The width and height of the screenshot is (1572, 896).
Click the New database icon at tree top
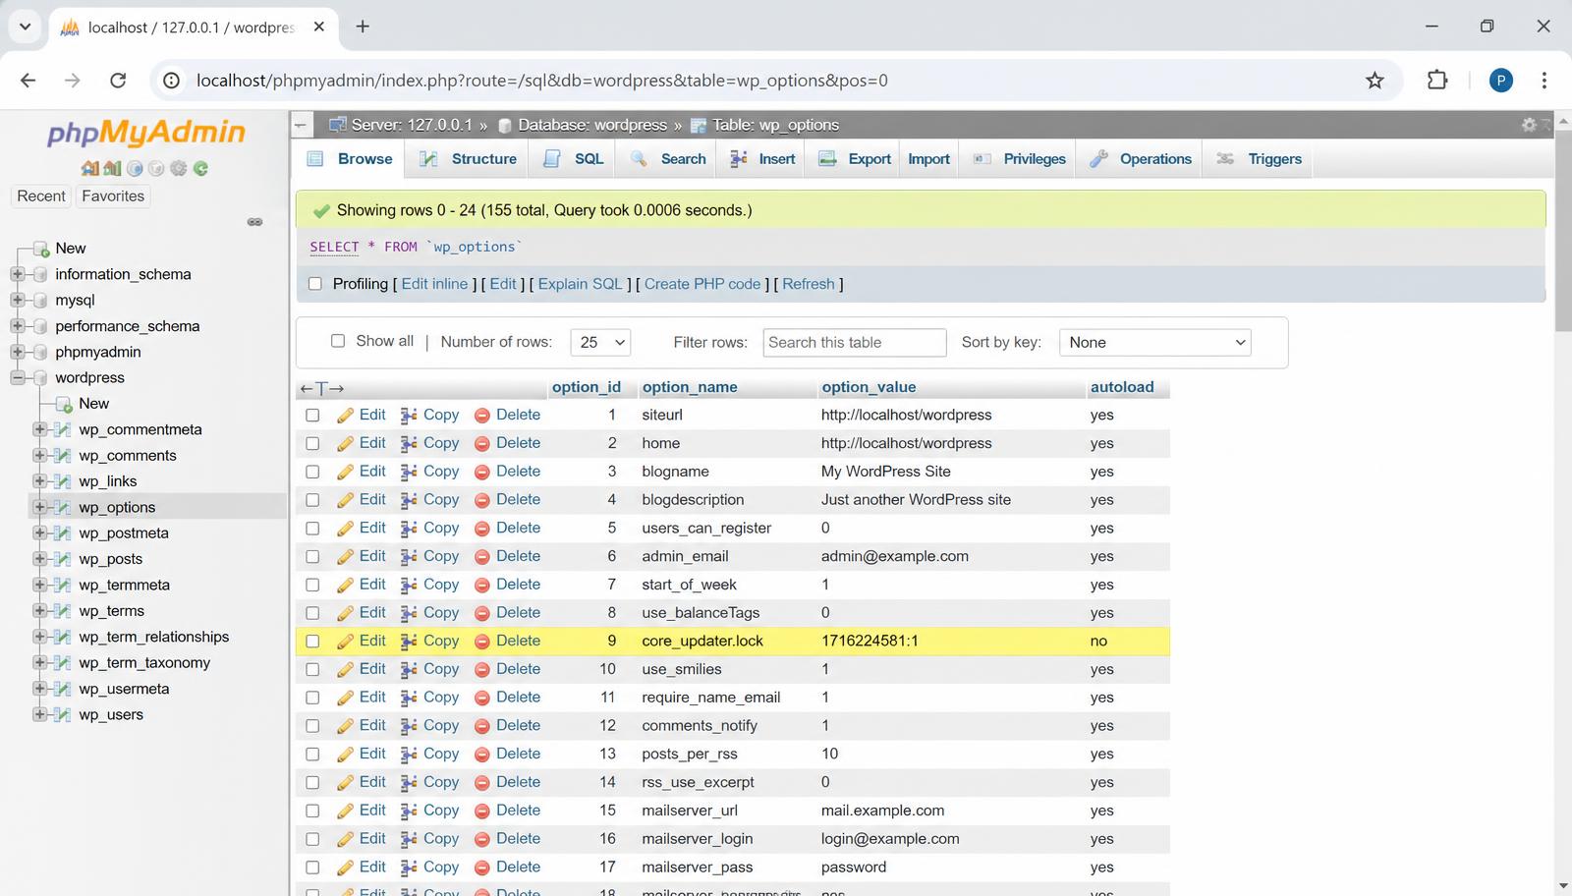point(41,249)
